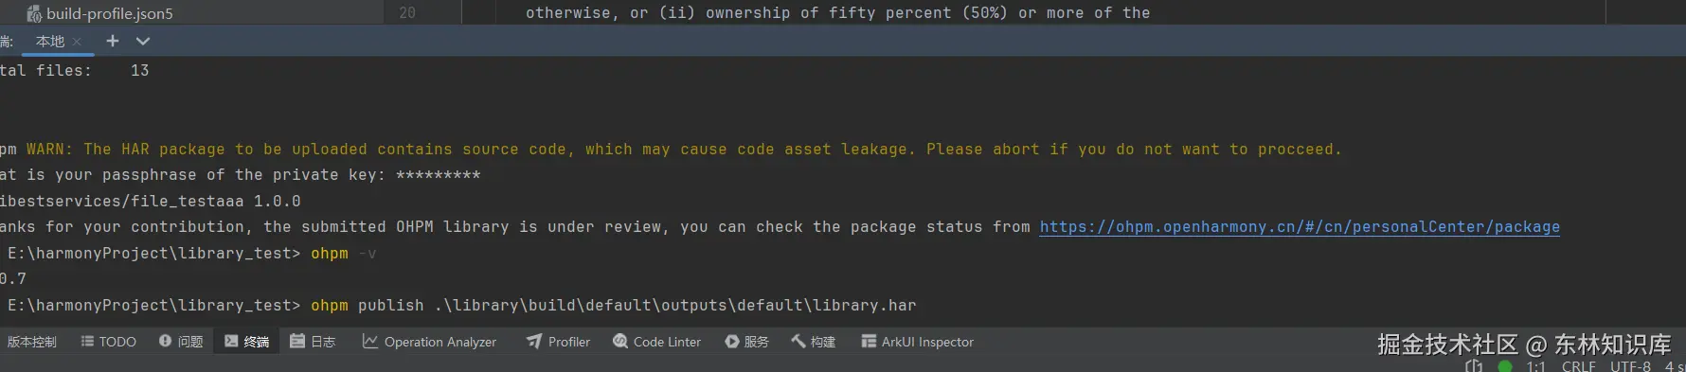Change CRLF line separator setting
Viewport: 1686px width, 372px height.
click(x=1579, y=365)
